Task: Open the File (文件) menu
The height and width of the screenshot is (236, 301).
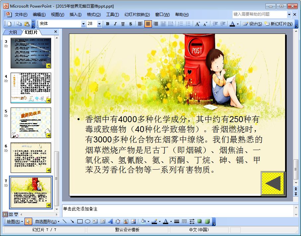Action: pyautogui.click(x=21, y=15)
